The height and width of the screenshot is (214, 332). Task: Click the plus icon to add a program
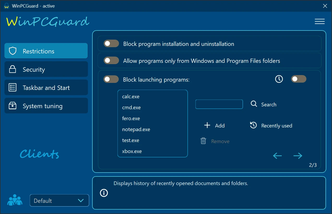click(207, 125)
